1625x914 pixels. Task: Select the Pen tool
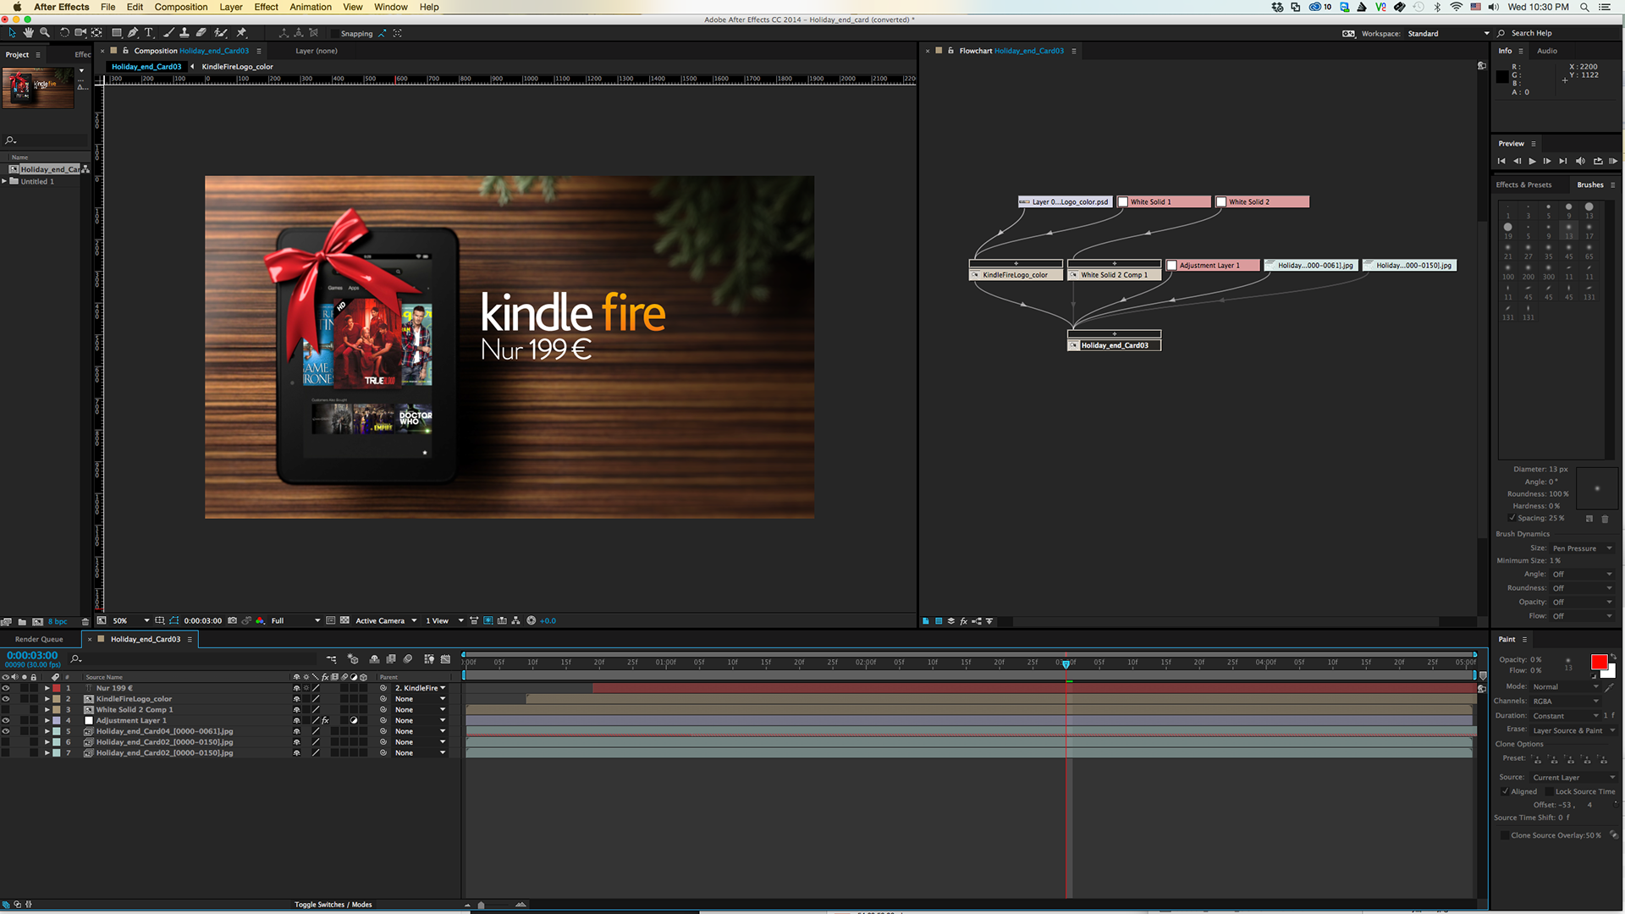133,33
